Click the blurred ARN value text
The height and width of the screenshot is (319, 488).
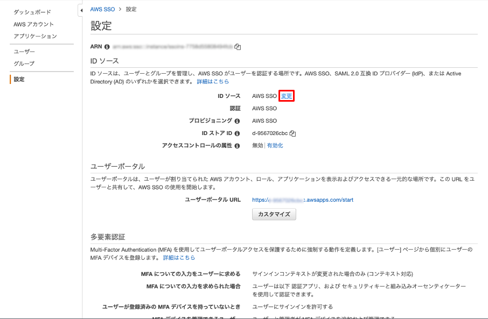coord(172,47)
